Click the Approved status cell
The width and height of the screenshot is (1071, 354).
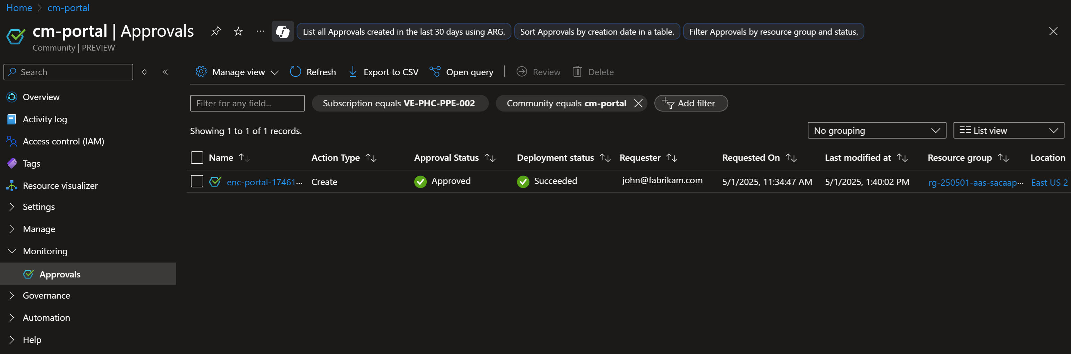[x=442, y=182]
